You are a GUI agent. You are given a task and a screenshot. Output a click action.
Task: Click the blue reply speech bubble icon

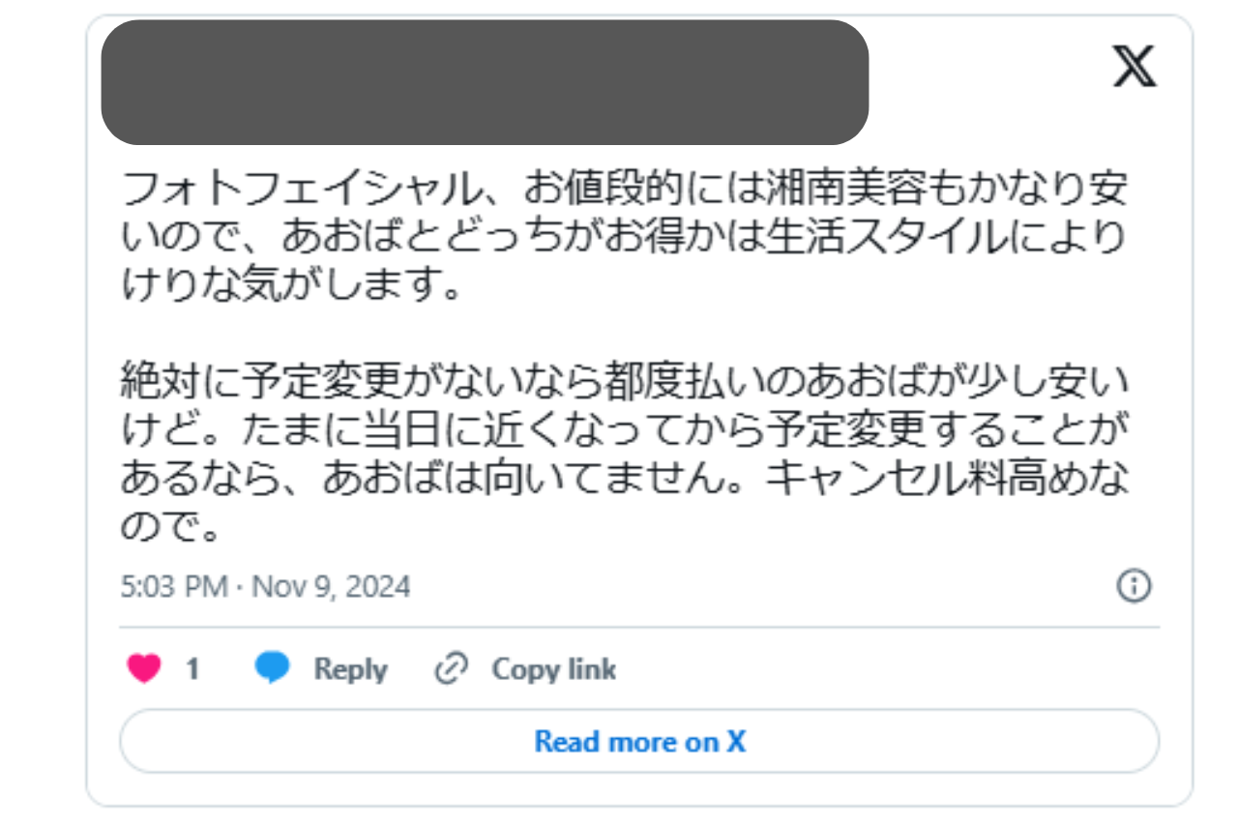tap(272, 668)
